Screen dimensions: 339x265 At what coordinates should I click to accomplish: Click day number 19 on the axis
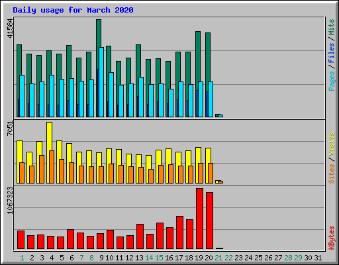pos(199,258)
